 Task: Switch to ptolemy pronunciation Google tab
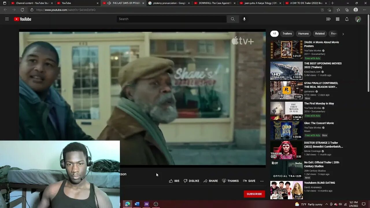[x=169, y=3]
